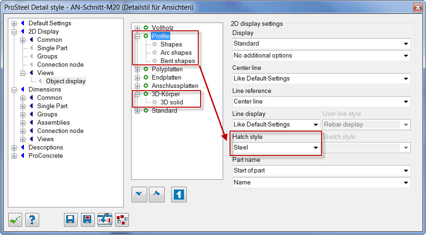The width and height of the screenshot is (426, 235).
Task: Expand the Descriptions tree node
Action: pos(14,148)
